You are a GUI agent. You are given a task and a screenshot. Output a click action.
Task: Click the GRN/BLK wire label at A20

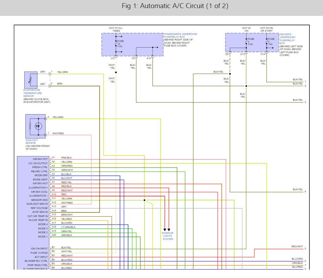point(67,235)
